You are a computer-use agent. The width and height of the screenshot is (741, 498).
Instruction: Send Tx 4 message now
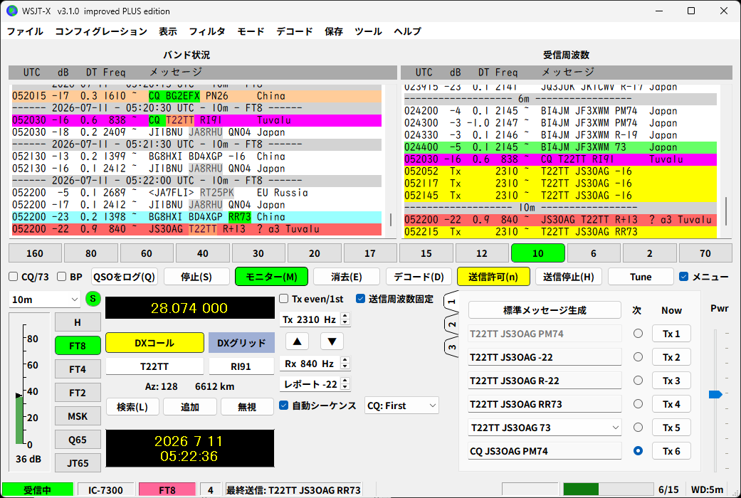(x=671, y=404)
